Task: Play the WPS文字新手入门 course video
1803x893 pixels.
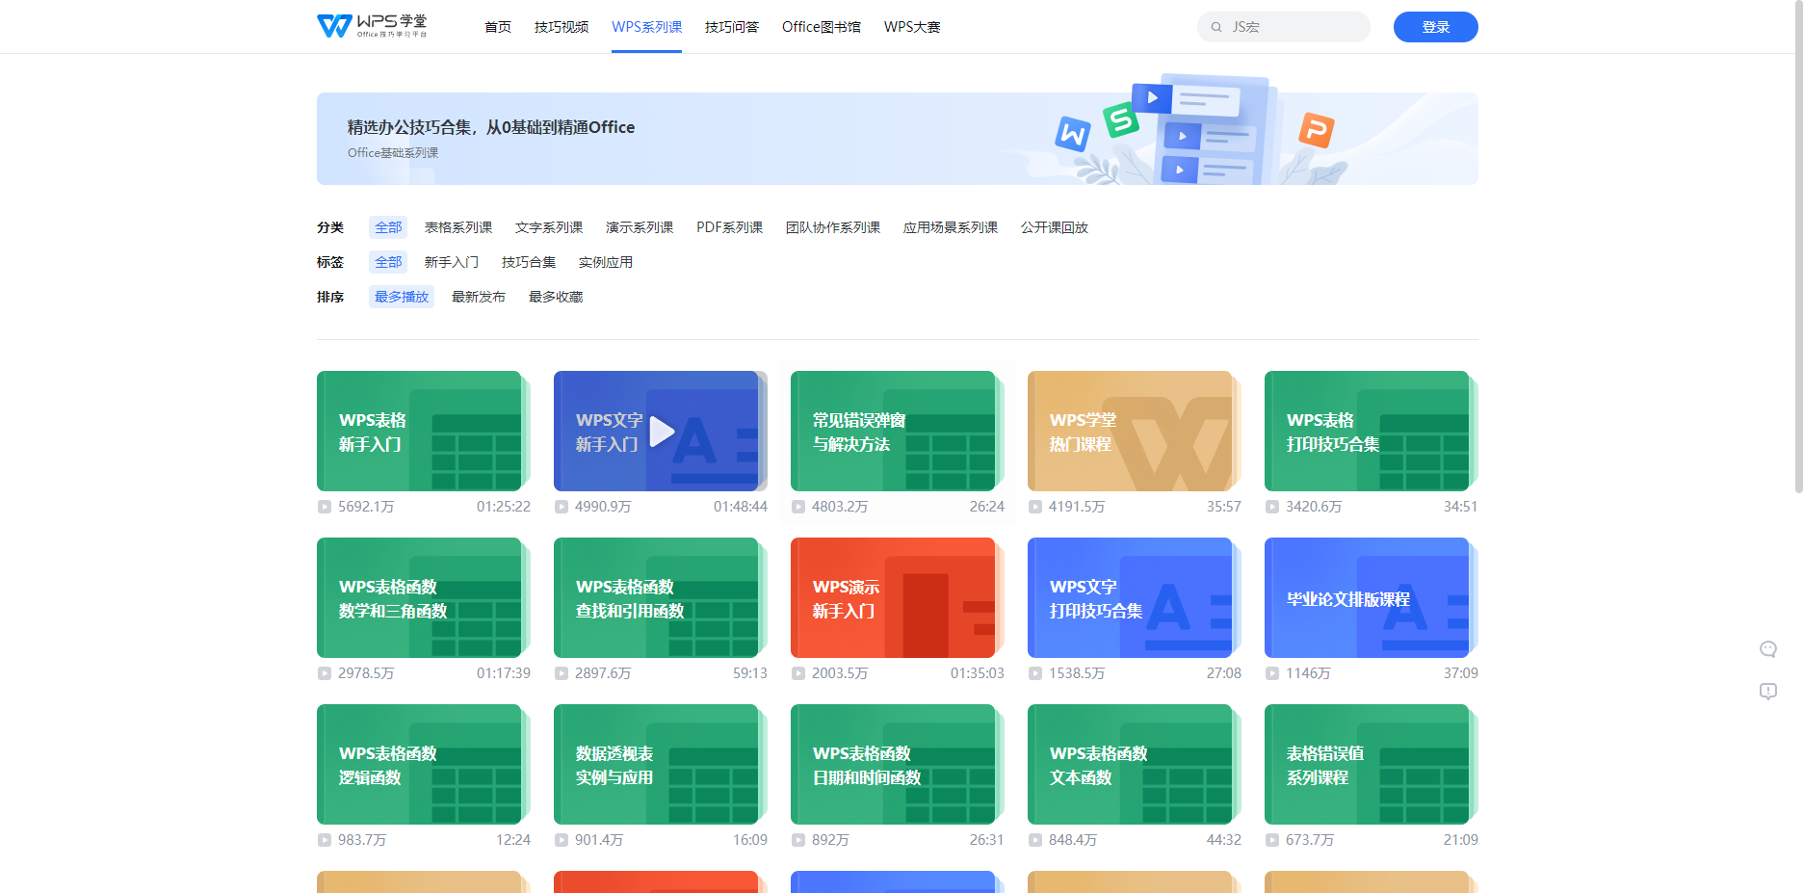Action: pyautogui.click(x=661, y=432)
